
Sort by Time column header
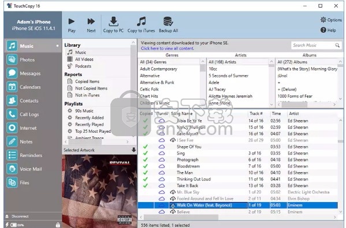pos(276,114)
